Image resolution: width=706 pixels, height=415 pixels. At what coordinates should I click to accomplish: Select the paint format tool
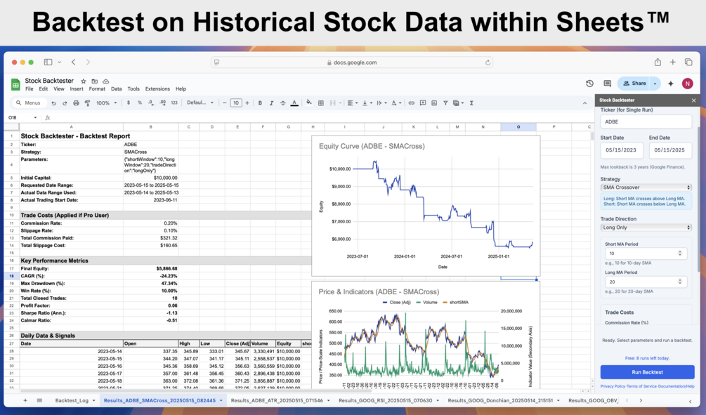87,103
